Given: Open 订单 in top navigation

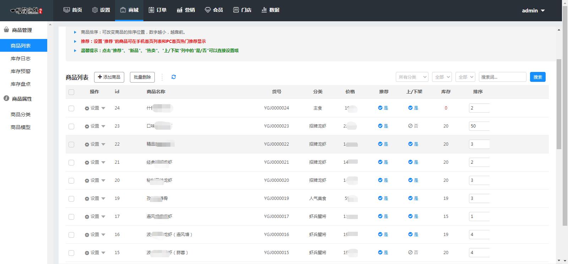Looking at the screenshot, I should point(157,10).
